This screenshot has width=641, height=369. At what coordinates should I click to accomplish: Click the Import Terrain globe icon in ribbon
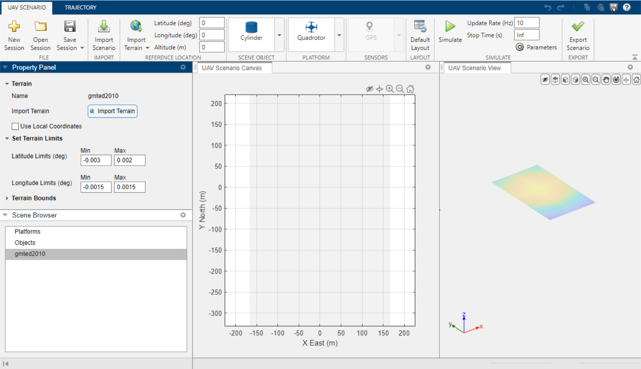(x=136, y=27)
